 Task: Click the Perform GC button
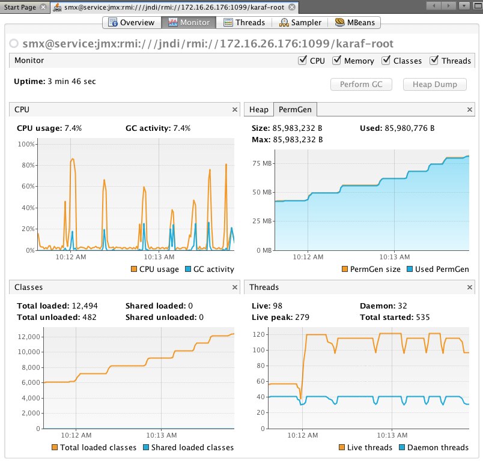[x=361, y=84]
